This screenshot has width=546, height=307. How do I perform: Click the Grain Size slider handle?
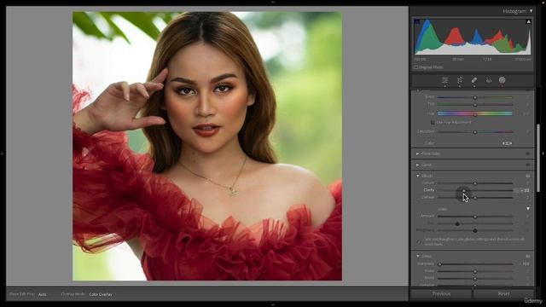[457, 223]
